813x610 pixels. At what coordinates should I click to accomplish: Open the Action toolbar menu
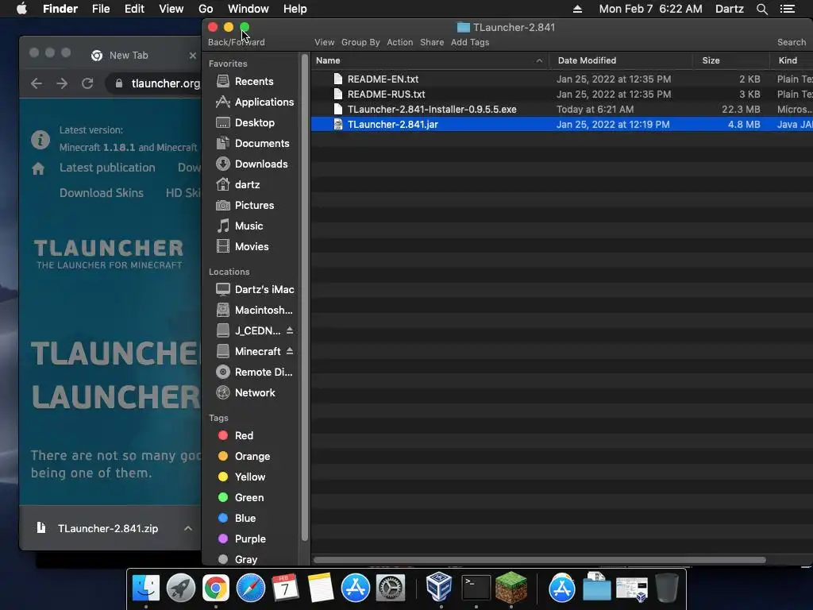[400, 43]
